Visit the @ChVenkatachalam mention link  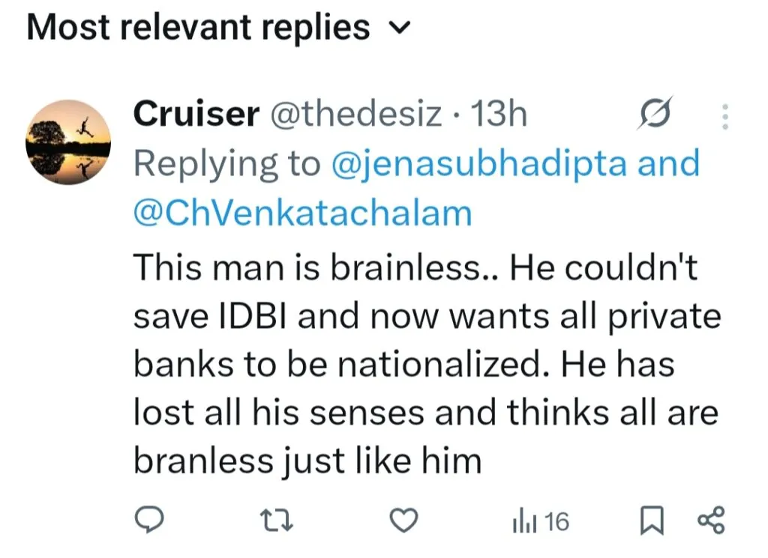pyautogui.click(x=302, y=213)
